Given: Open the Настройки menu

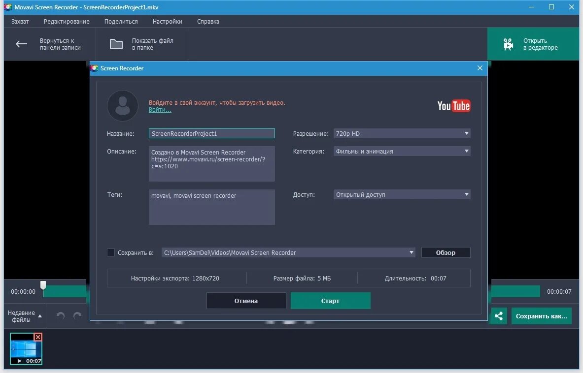Looking at the screenshot, I should coord(168,22).
